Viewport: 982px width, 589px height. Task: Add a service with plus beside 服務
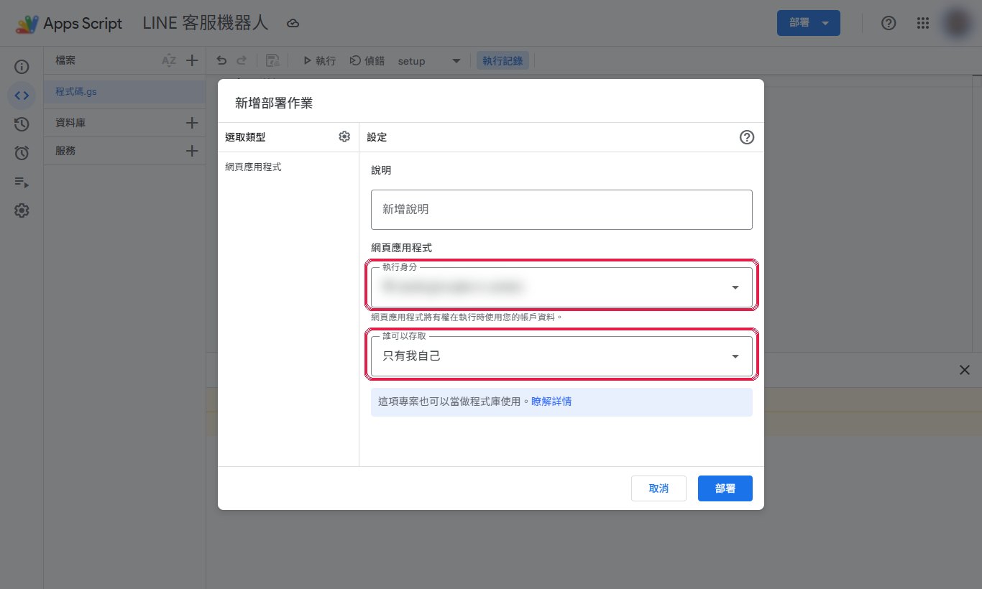click(192, 151)
